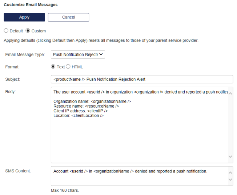The image size is (237, 195).
Task: Click the SMS Content label
Action: coord(18,171)
